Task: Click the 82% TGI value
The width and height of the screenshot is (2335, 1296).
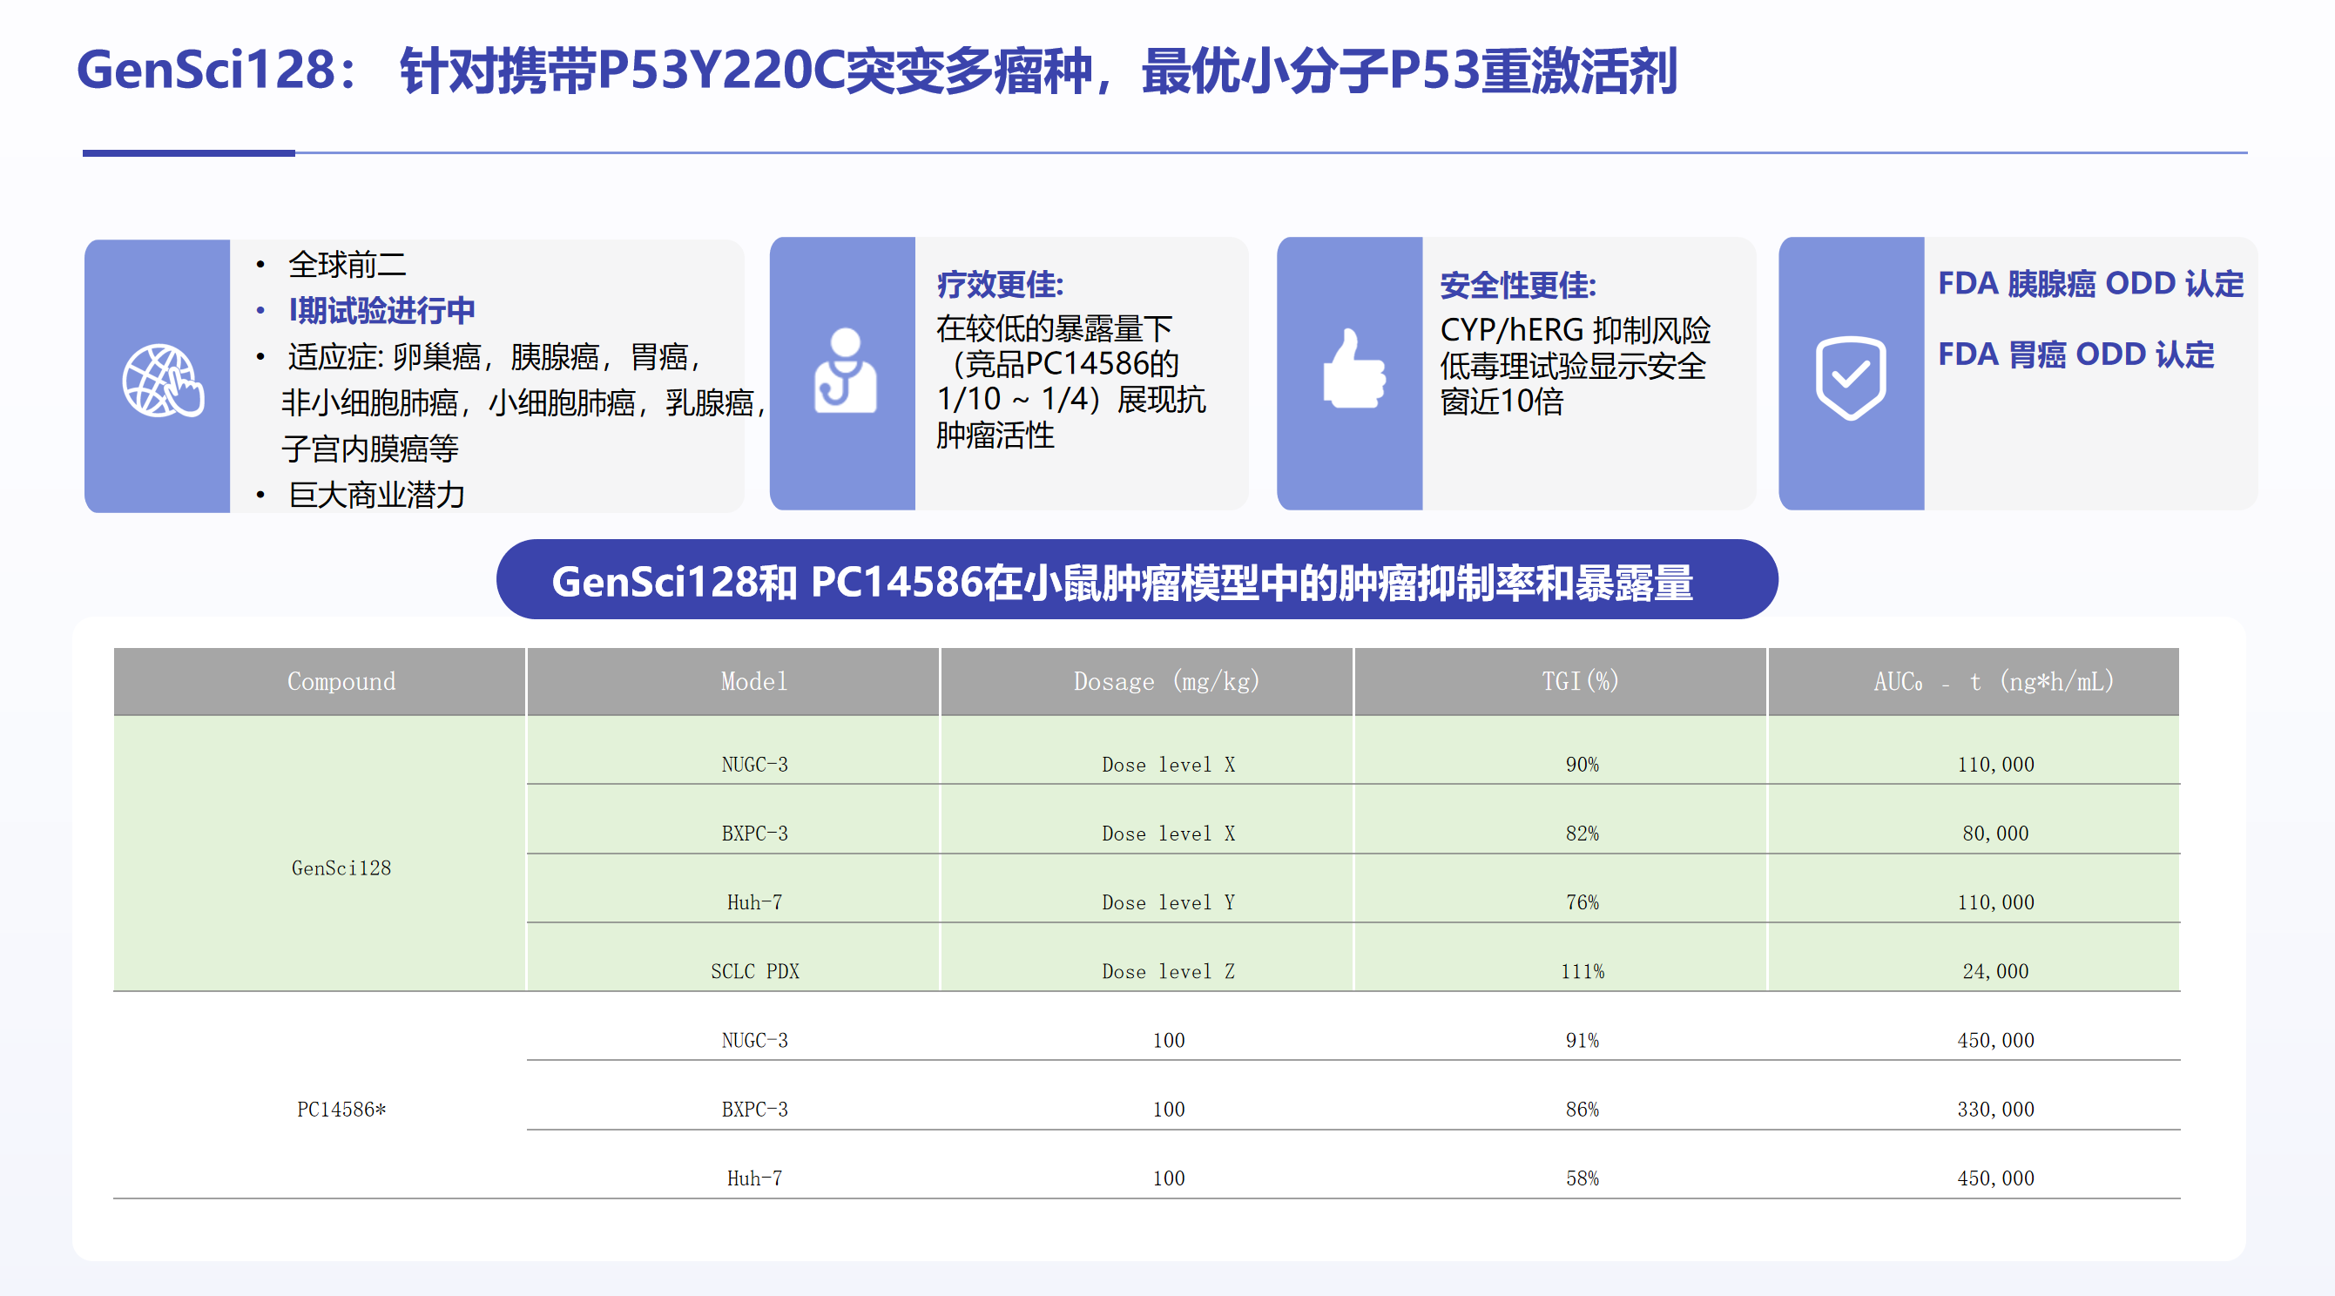Action: click(x=1583, y=834)
